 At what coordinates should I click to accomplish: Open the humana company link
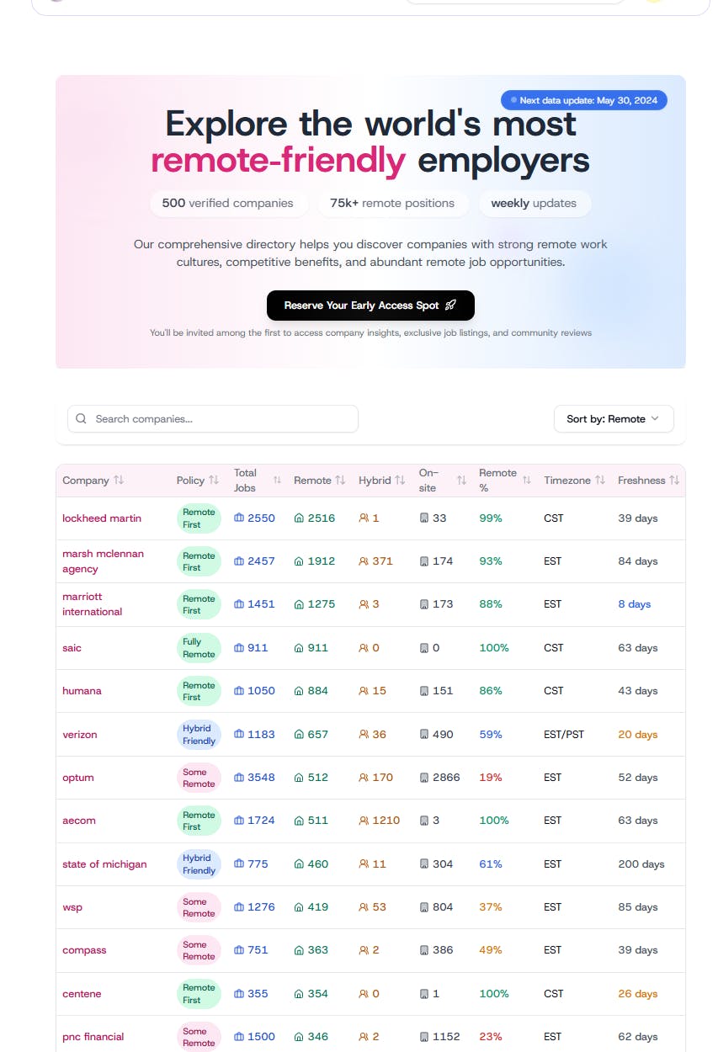(82, 691)
